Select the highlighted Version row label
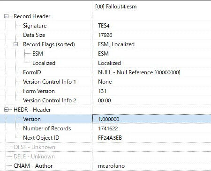211x171 pixels. tap(32, 119)
